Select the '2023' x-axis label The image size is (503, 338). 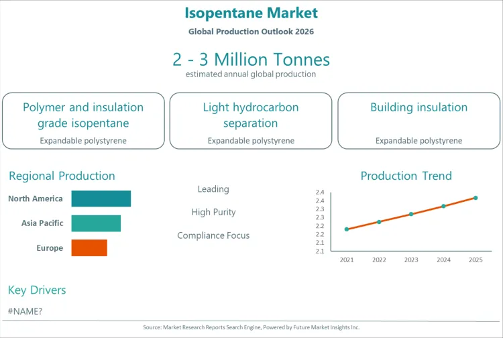pos(411,260)
